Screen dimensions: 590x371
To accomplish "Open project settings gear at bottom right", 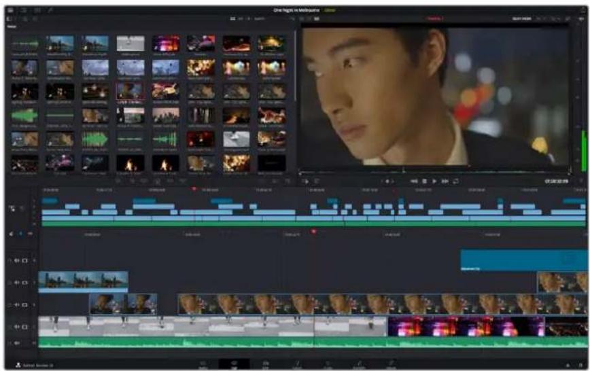I will (580, 365).
